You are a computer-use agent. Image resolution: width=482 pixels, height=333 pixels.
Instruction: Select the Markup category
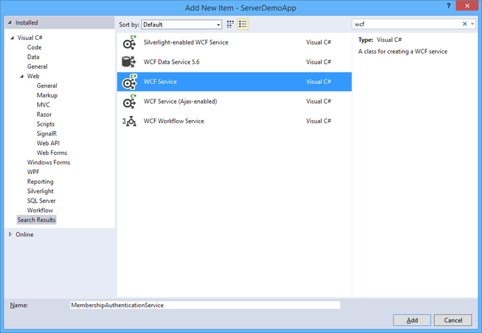tap(47, 96)
